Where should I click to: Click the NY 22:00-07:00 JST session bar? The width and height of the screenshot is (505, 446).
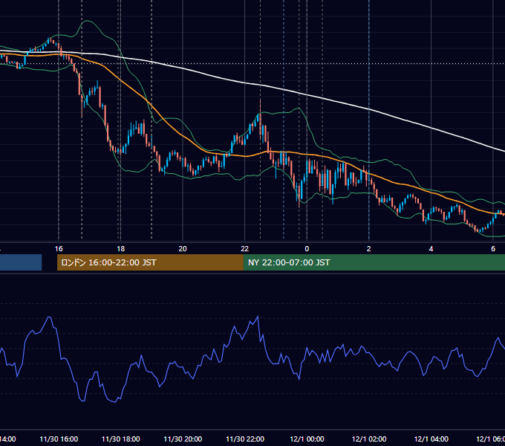pos(374,262)
